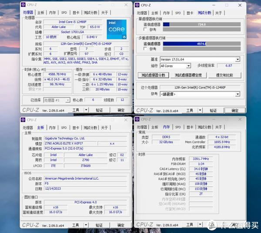Minimize the benchmark CPU-Z window
The width and height of the screenshot is (261, 233).
[x=214, y=5]
